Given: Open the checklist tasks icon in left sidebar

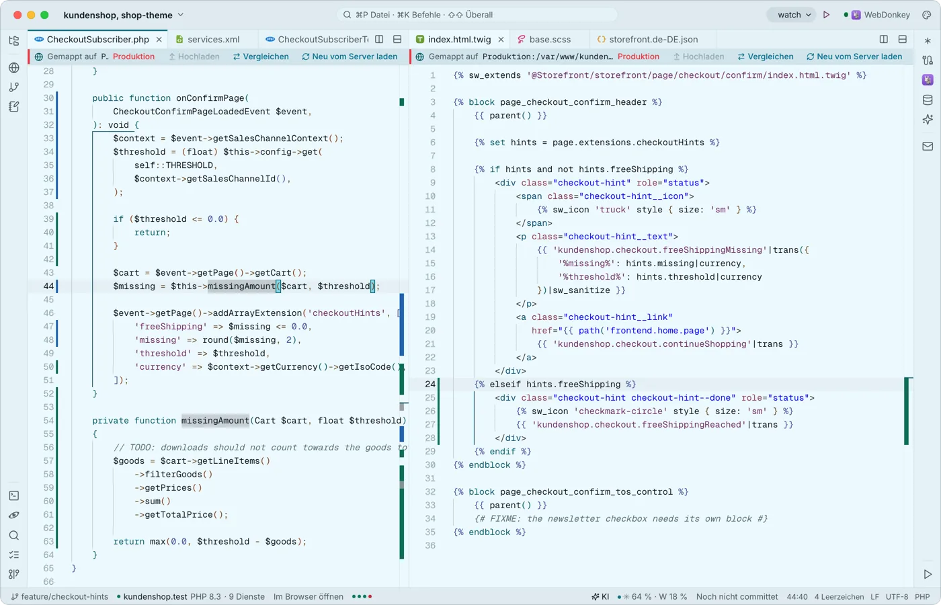Looking at the screenshot, I should [14, 555].
